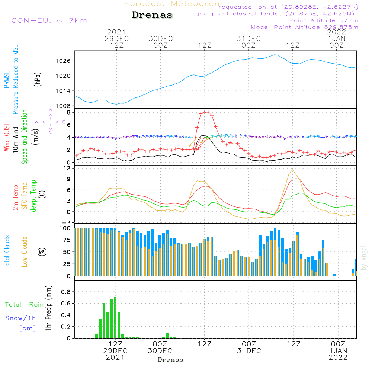Click the '(m/s)' unit label
The height and width of the screenshot is (372, 372).
[36, 137]
